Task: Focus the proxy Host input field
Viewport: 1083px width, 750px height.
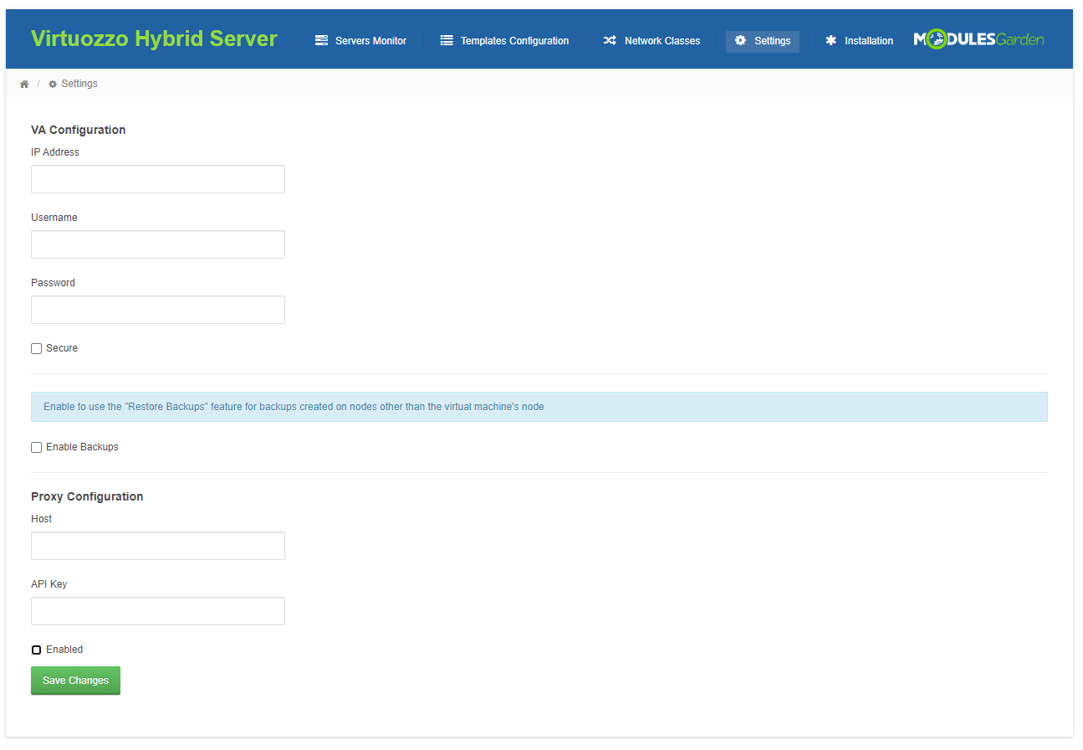Action: click(x=158, y=546)
